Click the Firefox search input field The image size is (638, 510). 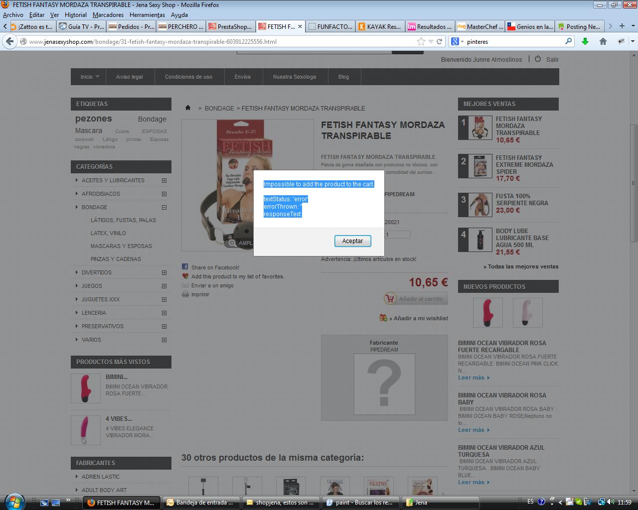click(x=513, y=42)
